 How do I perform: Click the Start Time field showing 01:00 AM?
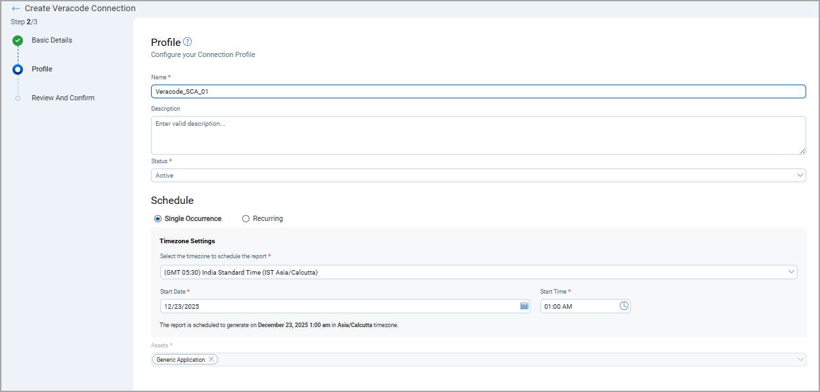pos(578,306)
